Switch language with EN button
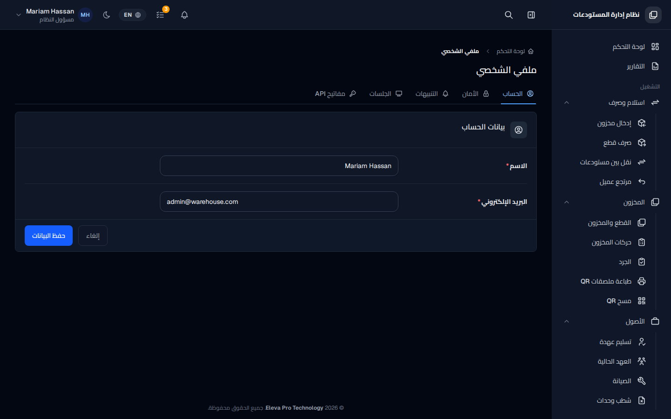 click(x=132, y=15)
